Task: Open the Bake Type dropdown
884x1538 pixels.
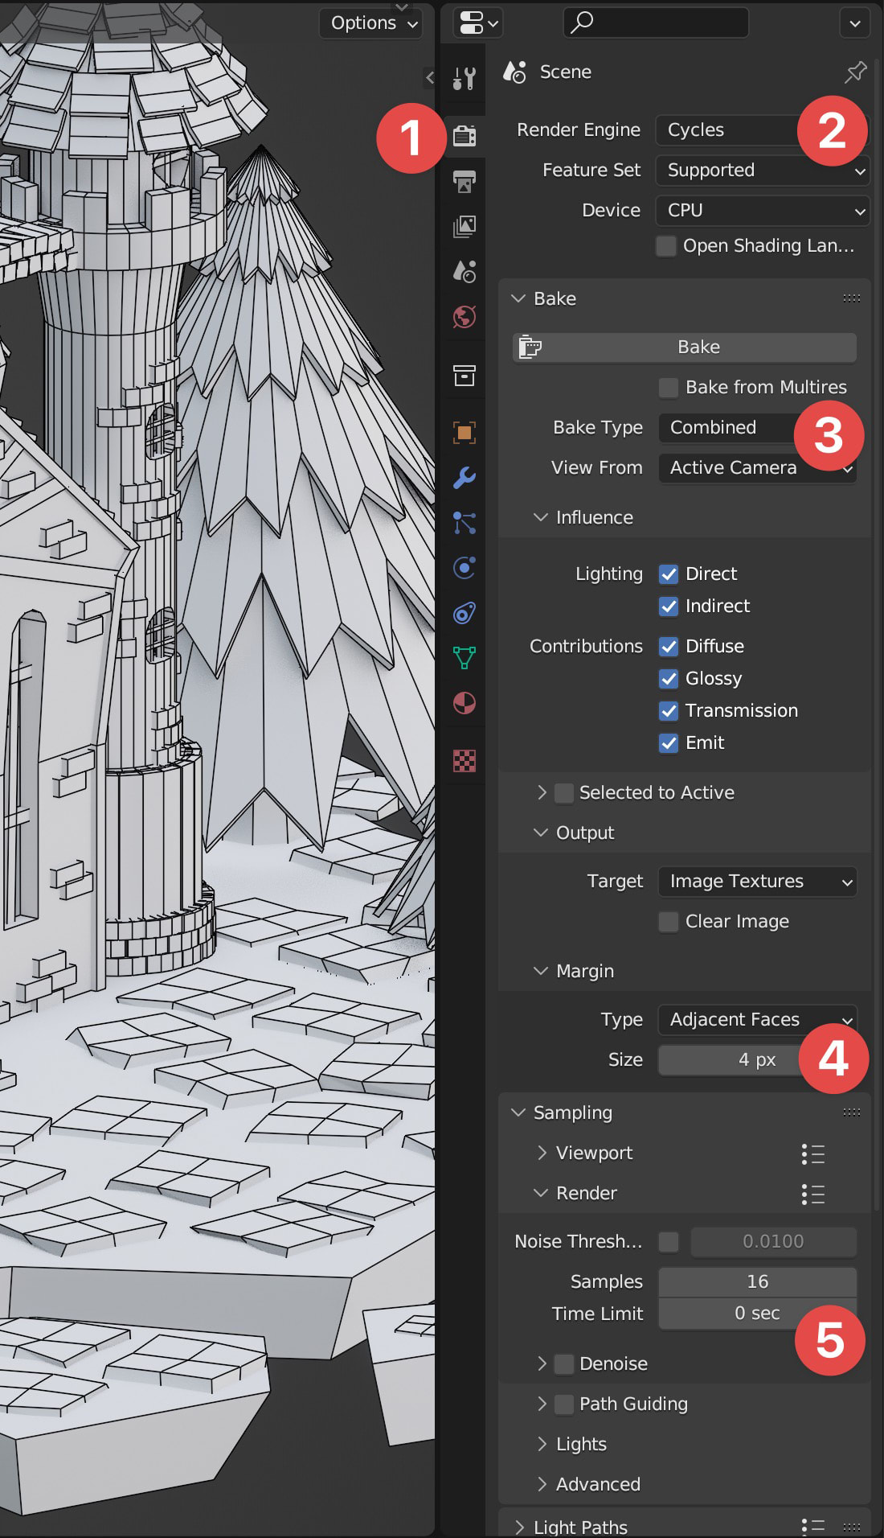Action: pos(757,428)
